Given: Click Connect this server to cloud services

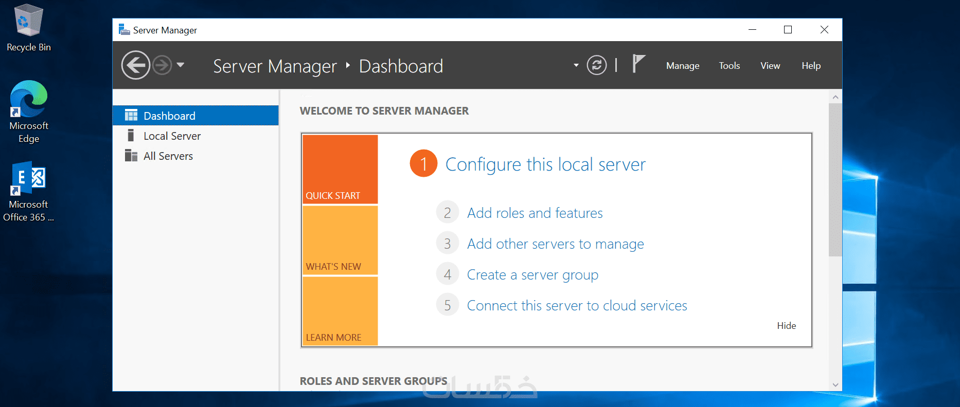Looking at the screenshot, I should pyautogui.click(x=577, y=306).
